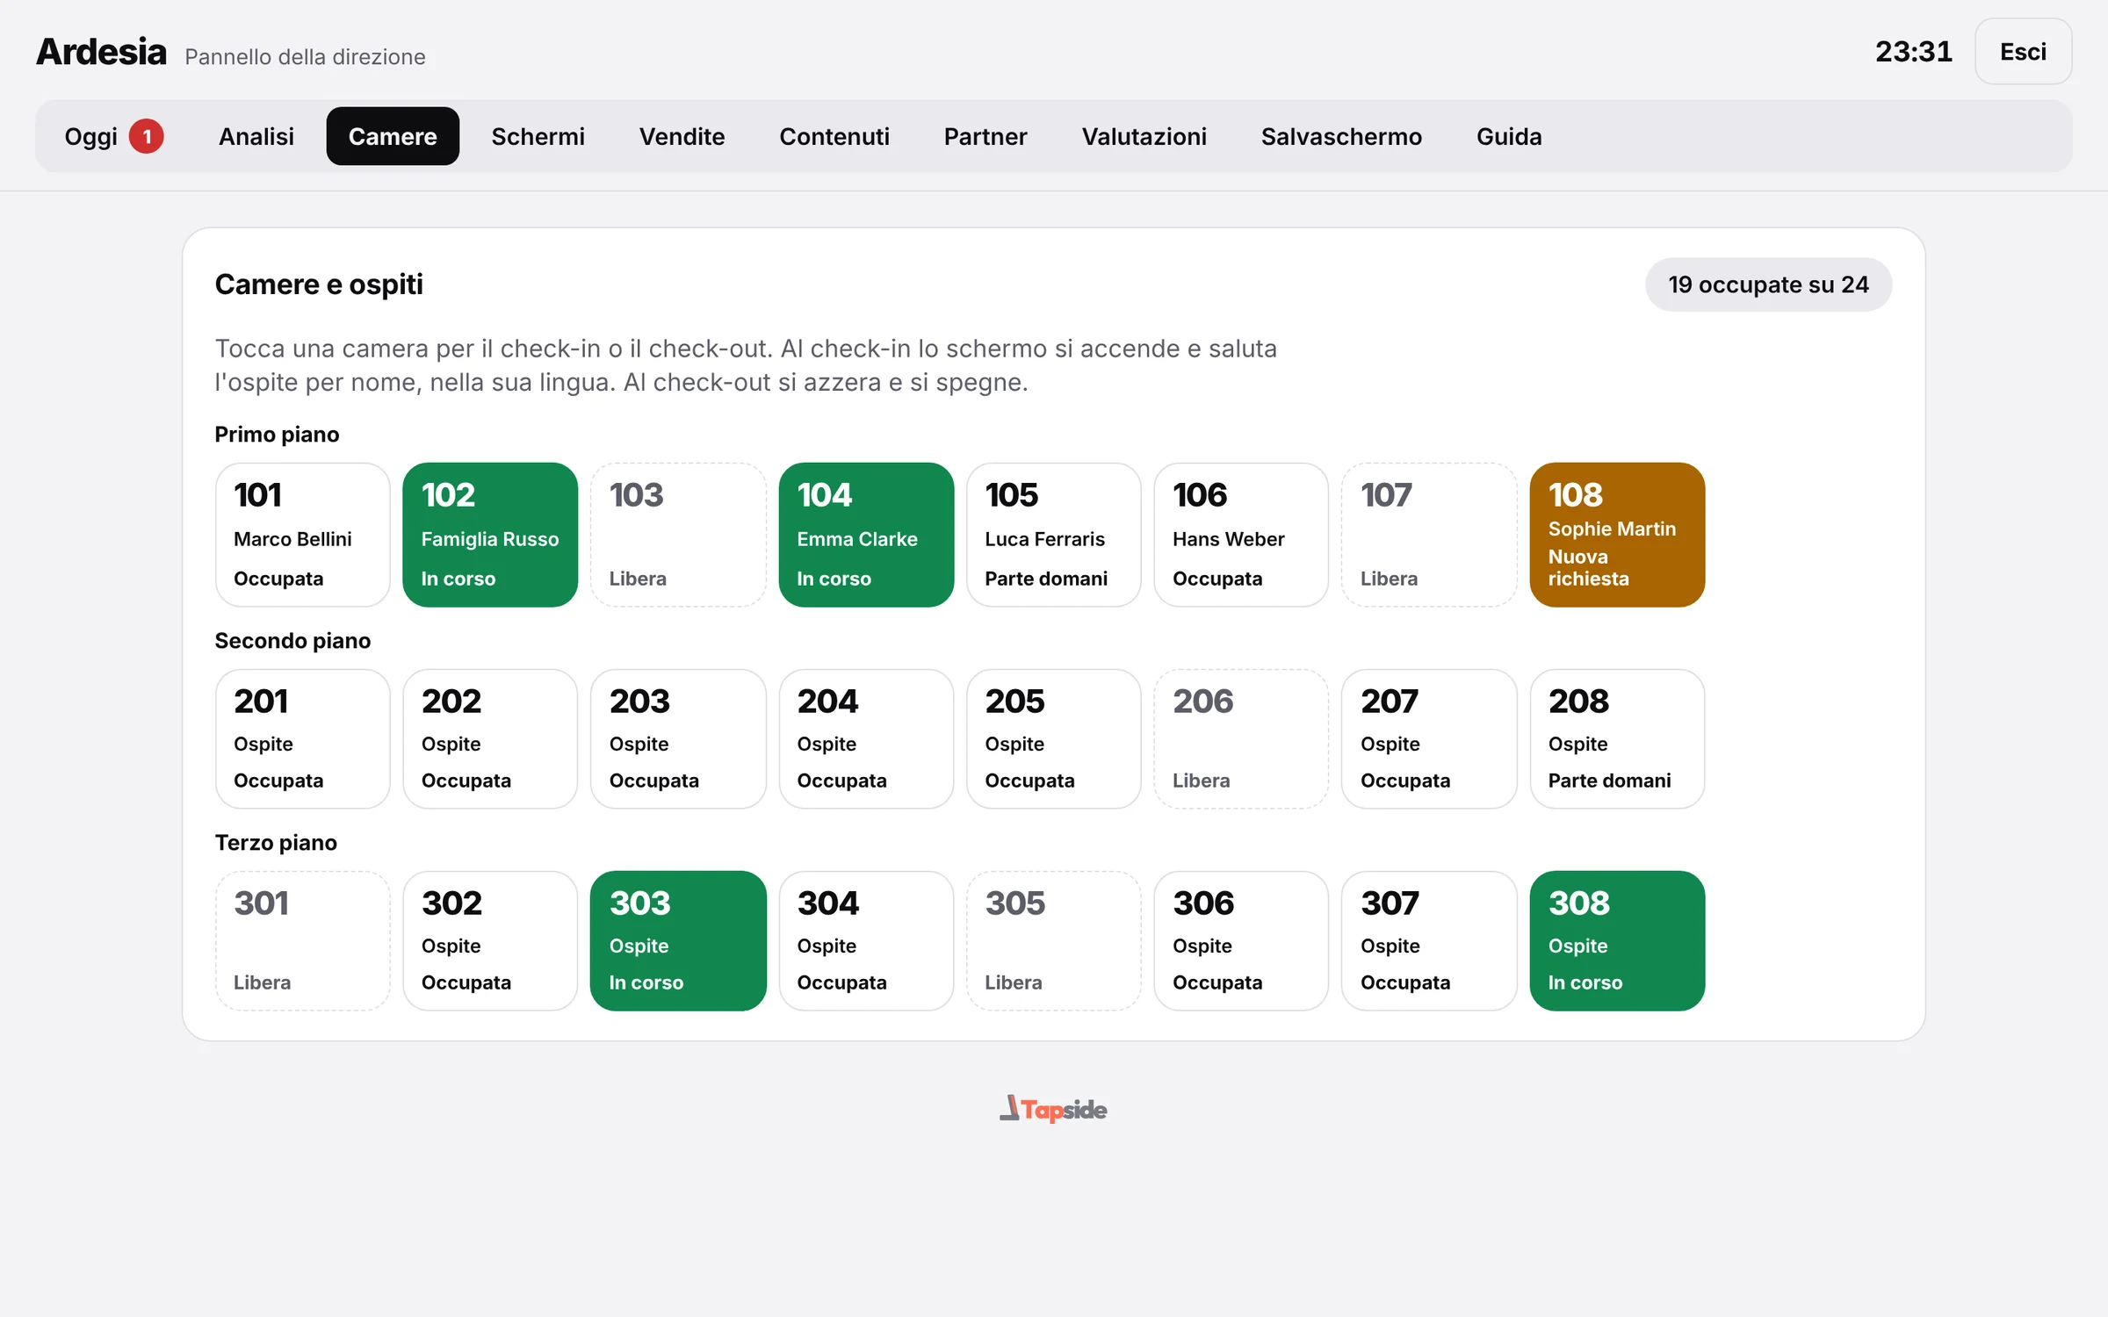Open room 202 card
Viewport: 2108px width, 1317px height.
tap(490, 738)
